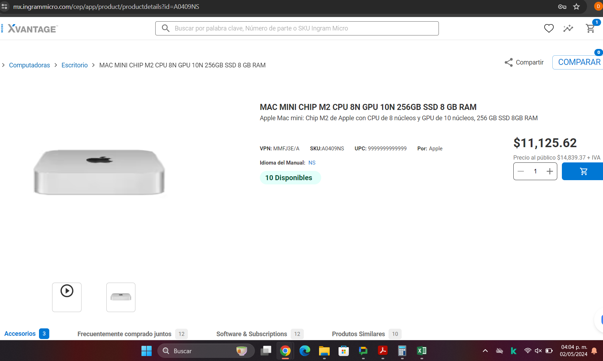Decrease quantity with the minus button

coord(521,172)
